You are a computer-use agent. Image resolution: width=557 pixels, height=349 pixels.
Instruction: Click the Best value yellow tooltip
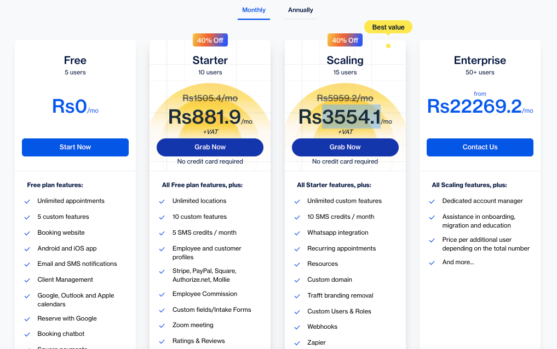(388, 27)
